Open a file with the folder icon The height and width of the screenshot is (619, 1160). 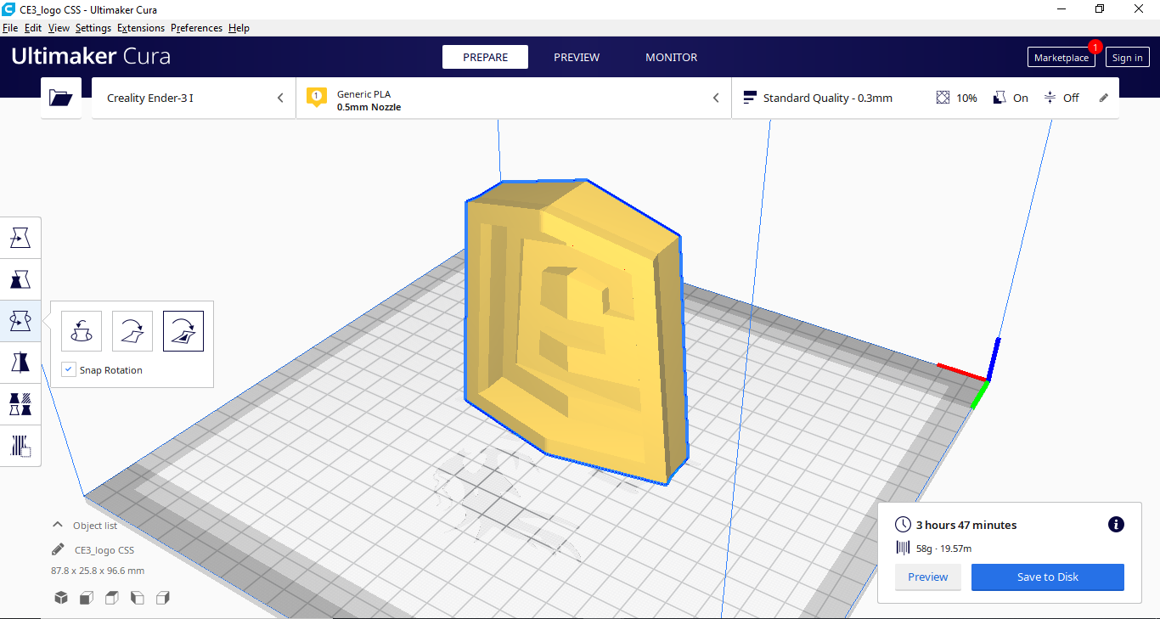[x=61, y=98]
